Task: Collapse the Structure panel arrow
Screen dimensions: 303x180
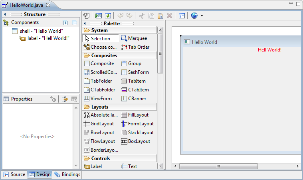Action: pyautogui.click(x=5, y=14)
